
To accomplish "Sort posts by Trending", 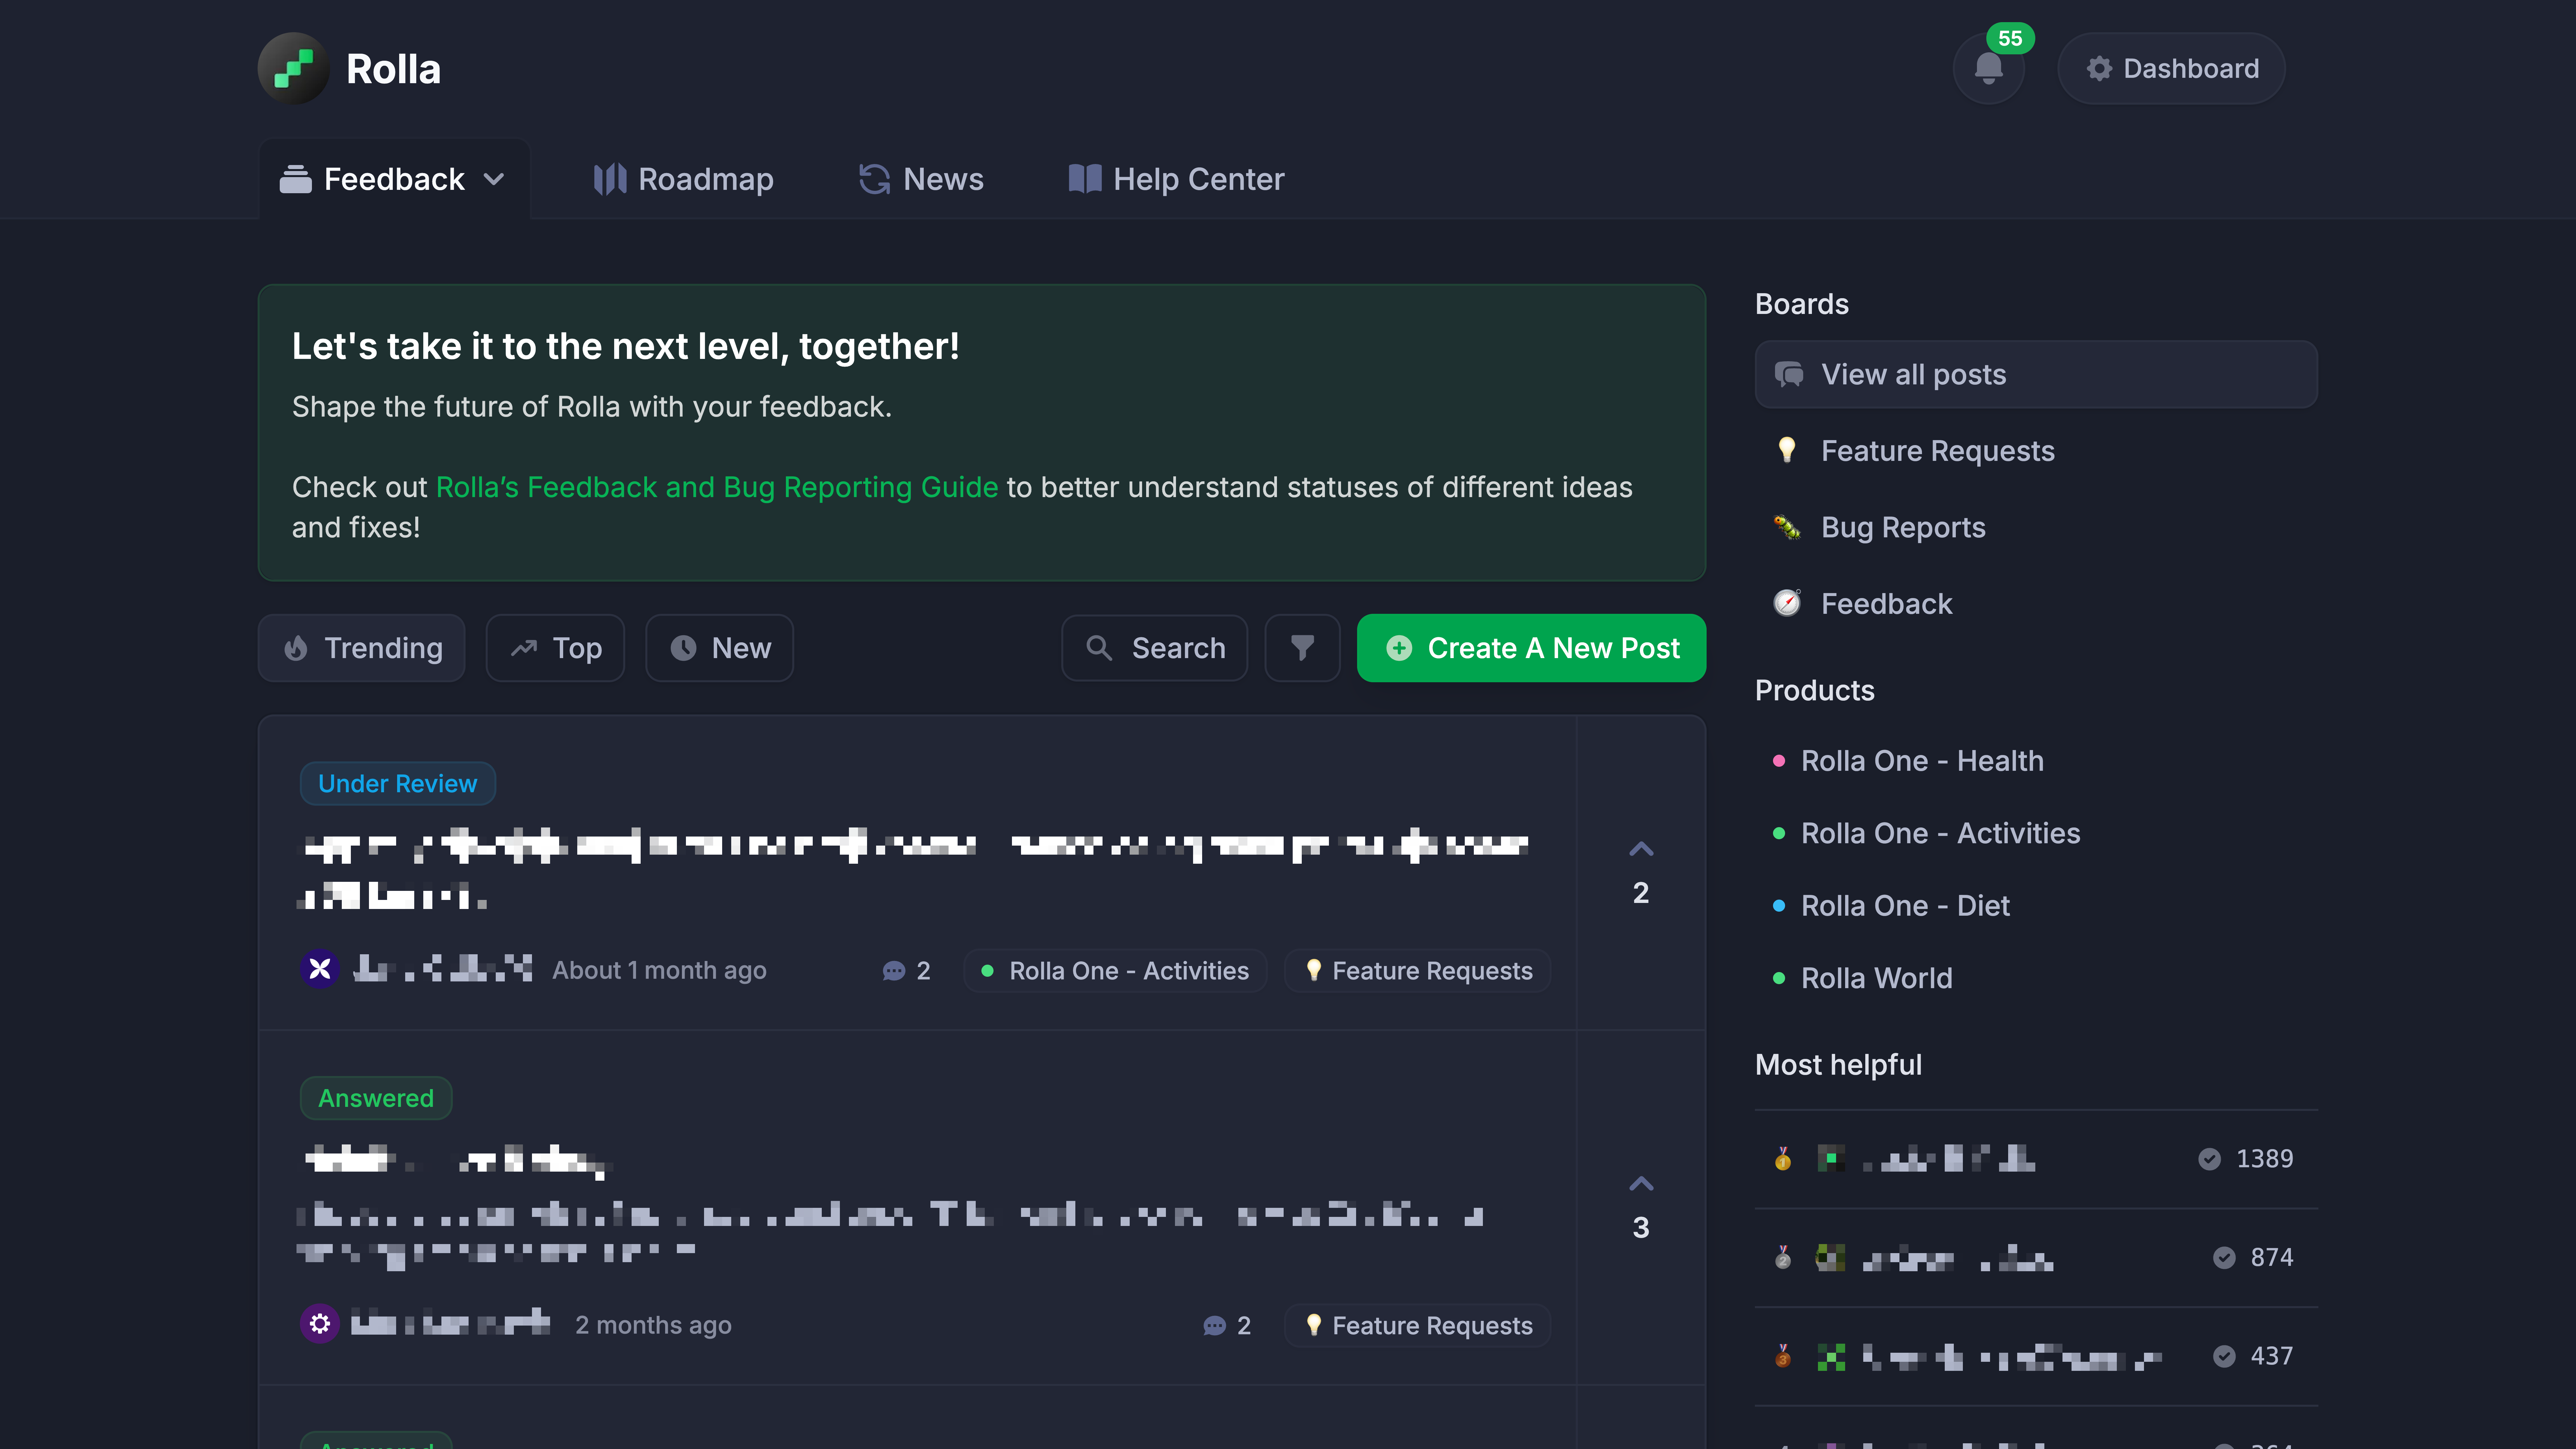I will 362,648.
